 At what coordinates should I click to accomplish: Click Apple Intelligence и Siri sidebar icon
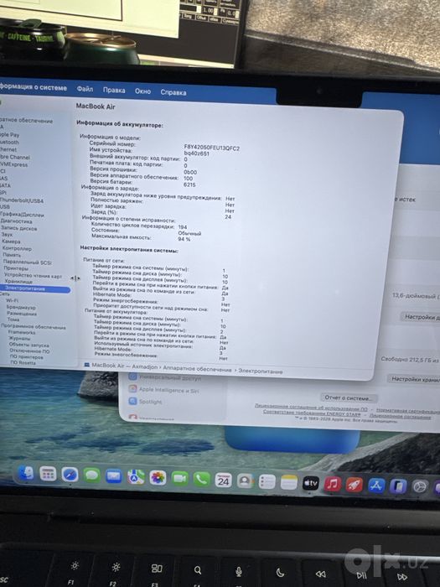point(132,389)
